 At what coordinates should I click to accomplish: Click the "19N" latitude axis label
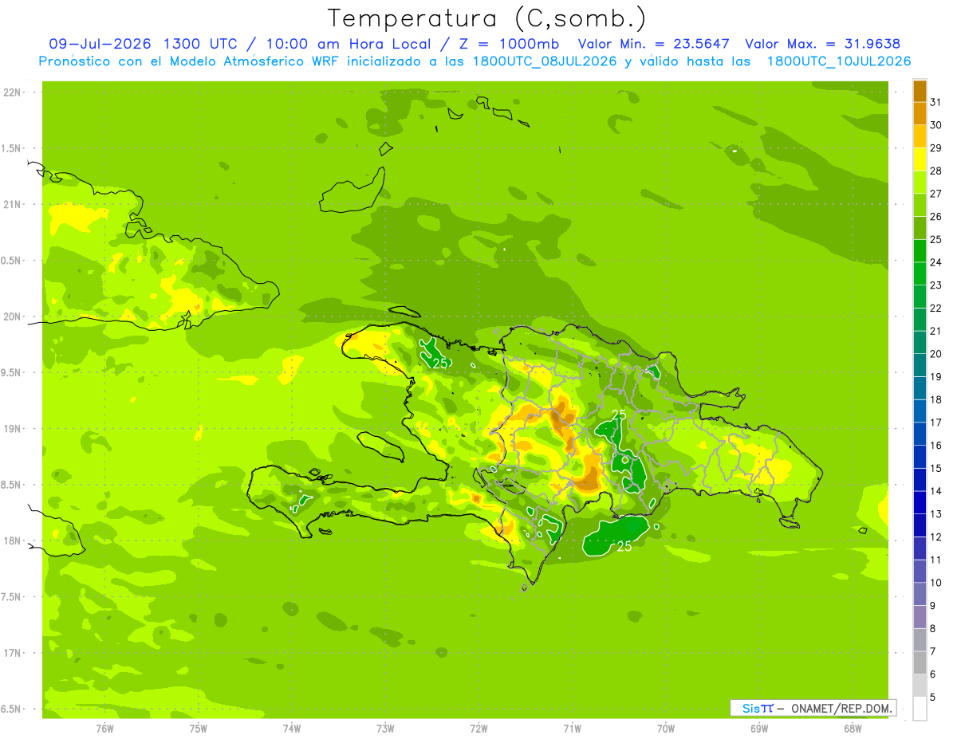pyautogui.click(x=11, y=429)
